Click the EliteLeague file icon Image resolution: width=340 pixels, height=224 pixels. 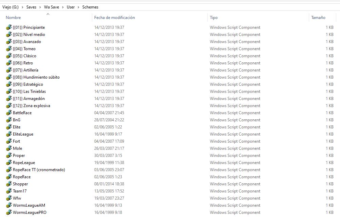9,134
